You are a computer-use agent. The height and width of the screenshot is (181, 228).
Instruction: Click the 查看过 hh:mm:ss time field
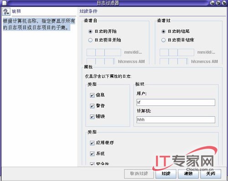pyautogui.click(x=174, y=61)
